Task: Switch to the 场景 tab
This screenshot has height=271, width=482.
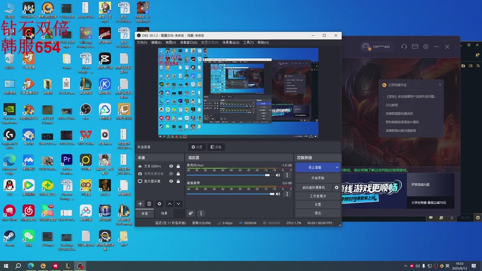Action: click(x=164, y=213)
